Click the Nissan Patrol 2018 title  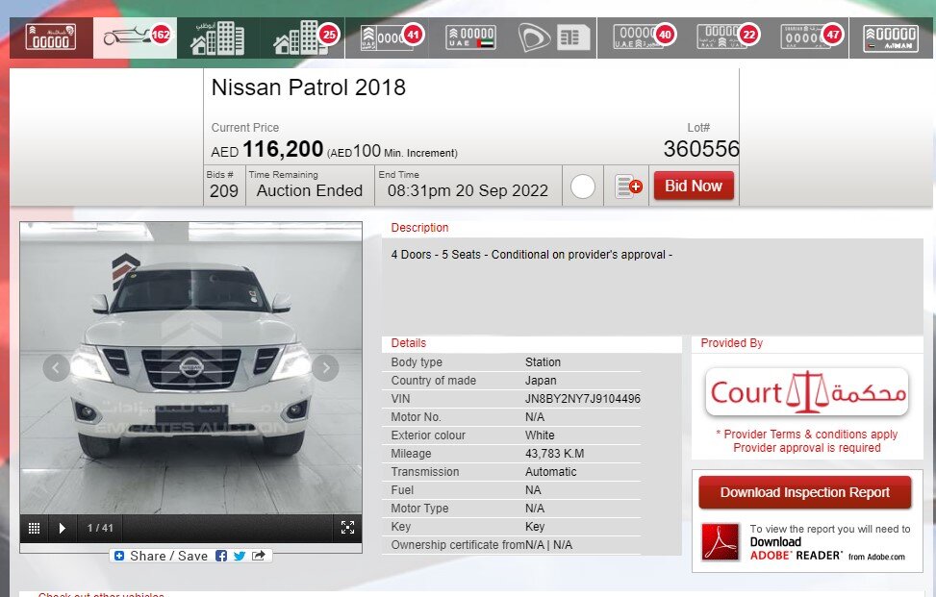pyautogui.click(x=308, y=87)
